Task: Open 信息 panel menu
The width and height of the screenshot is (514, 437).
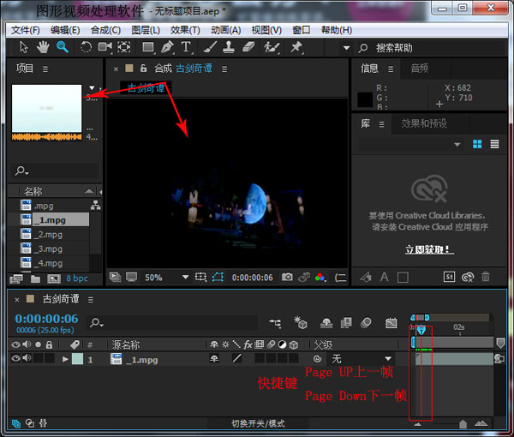Action: pyautogui.click(x=391, y=69)
